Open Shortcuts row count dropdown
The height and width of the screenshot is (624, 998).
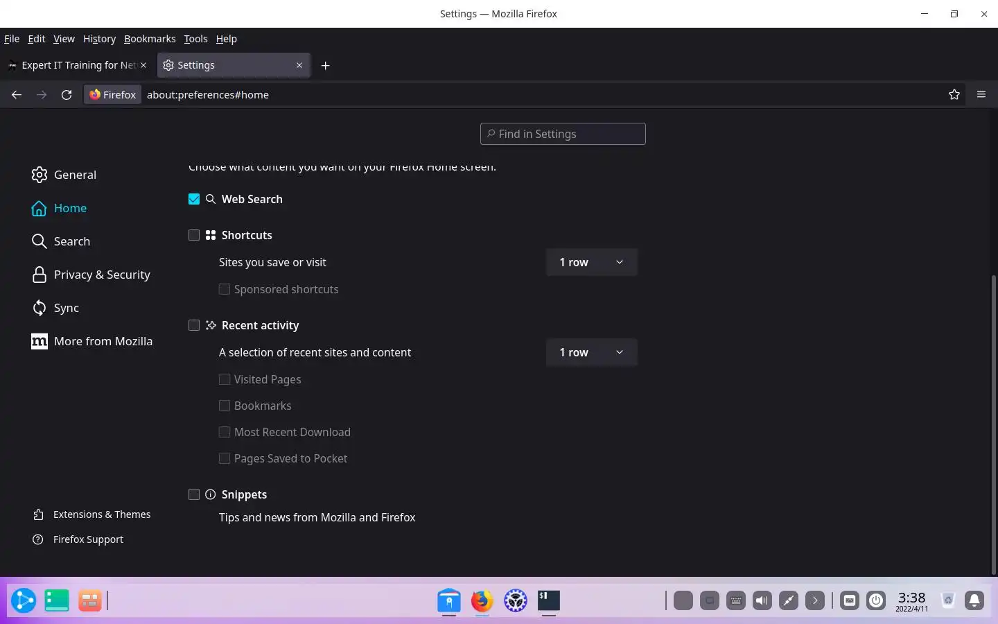pyautogui.click(x=591, y=262)
